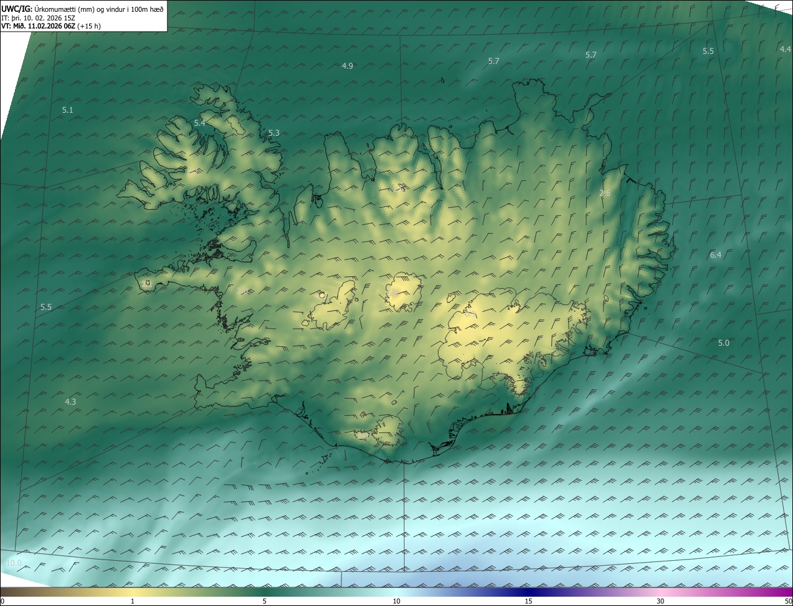Select the map value label '6.4'
The width and height of the screenshot is (793, 606).
pos(716,255)
